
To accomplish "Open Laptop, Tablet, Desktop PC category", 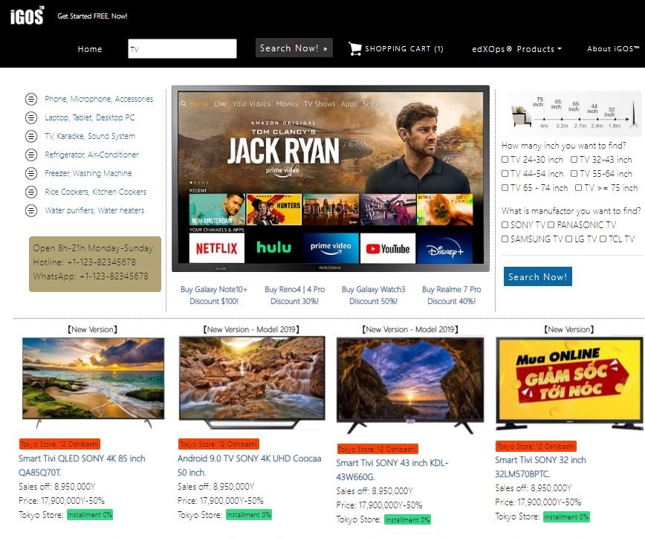I will click(90, 117).
